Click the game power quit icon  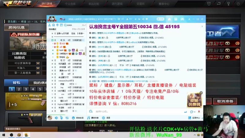click(x=238, y=4)
